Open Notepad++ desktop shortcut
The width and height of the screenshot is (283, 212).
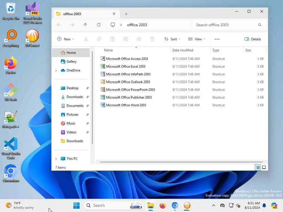tap(11, 119)
